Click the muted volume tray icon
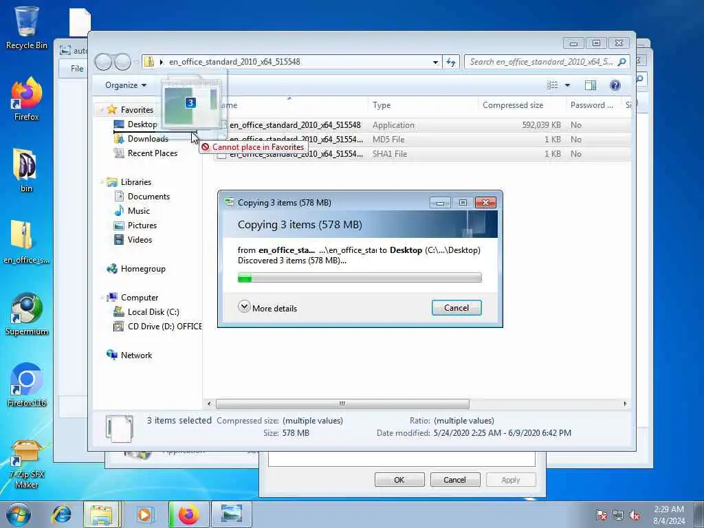Screen dimensions: 704x528 click(x=635, y=516)
